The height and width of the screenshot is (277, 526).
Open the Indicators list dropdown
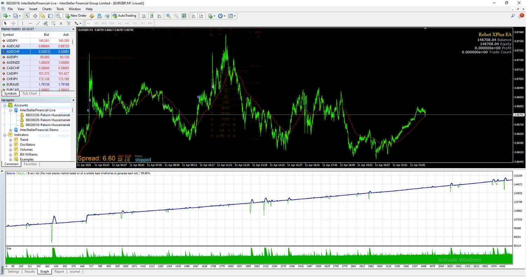point(211,16)
